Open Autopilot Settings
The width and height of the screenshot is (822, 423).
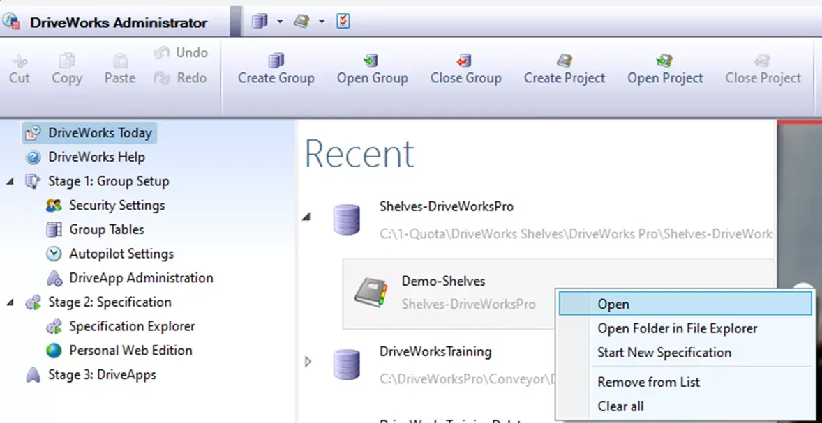(121, 254)
